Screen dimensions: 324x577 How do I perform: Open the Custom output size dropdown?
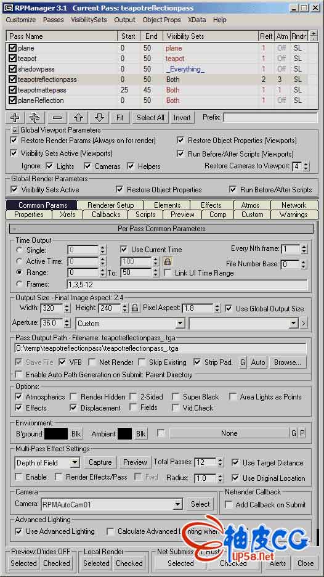[x=130, y=324]
